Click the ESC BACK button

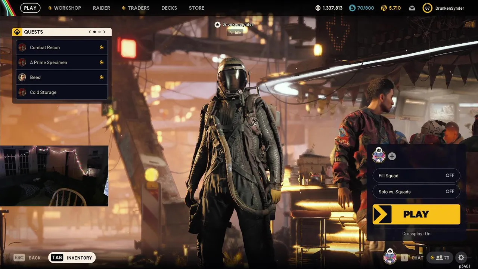pos(27,258)
